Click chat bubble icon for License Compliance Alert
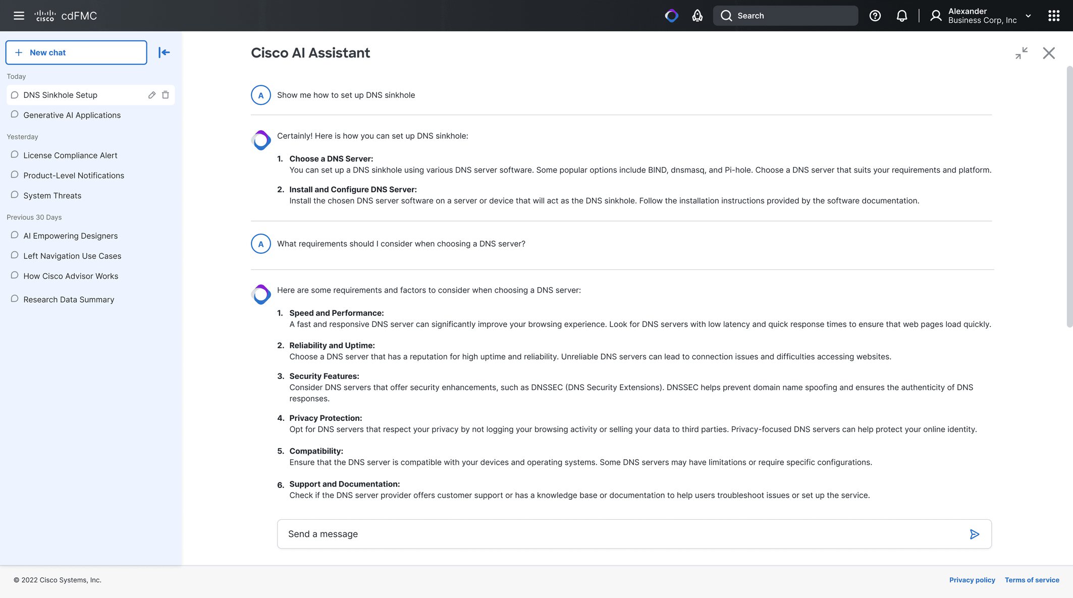1073x598 pixels. point(15,154)
